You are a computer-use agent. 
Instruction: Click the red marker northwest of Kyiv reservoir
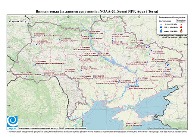[81, 35]
